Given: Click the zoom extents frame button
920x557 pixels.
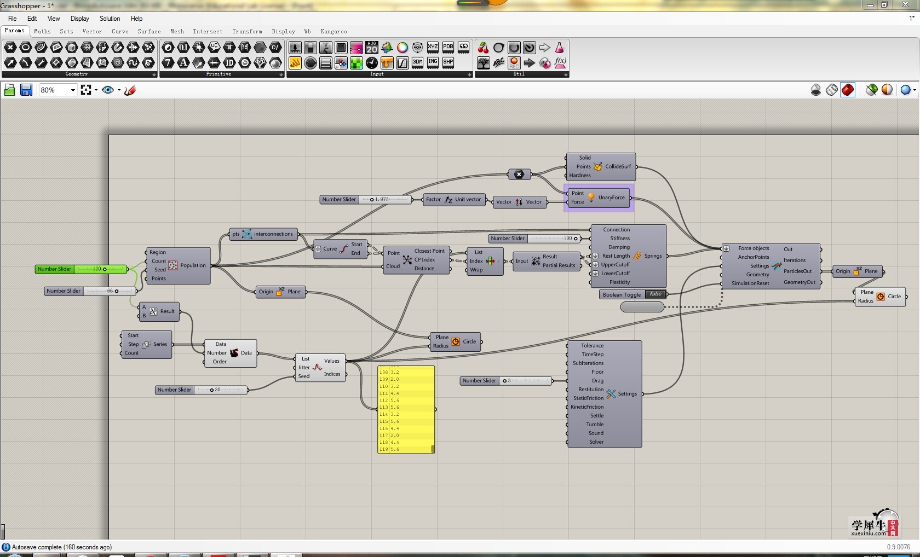Looking at the screenshot, I should point(86,90).
